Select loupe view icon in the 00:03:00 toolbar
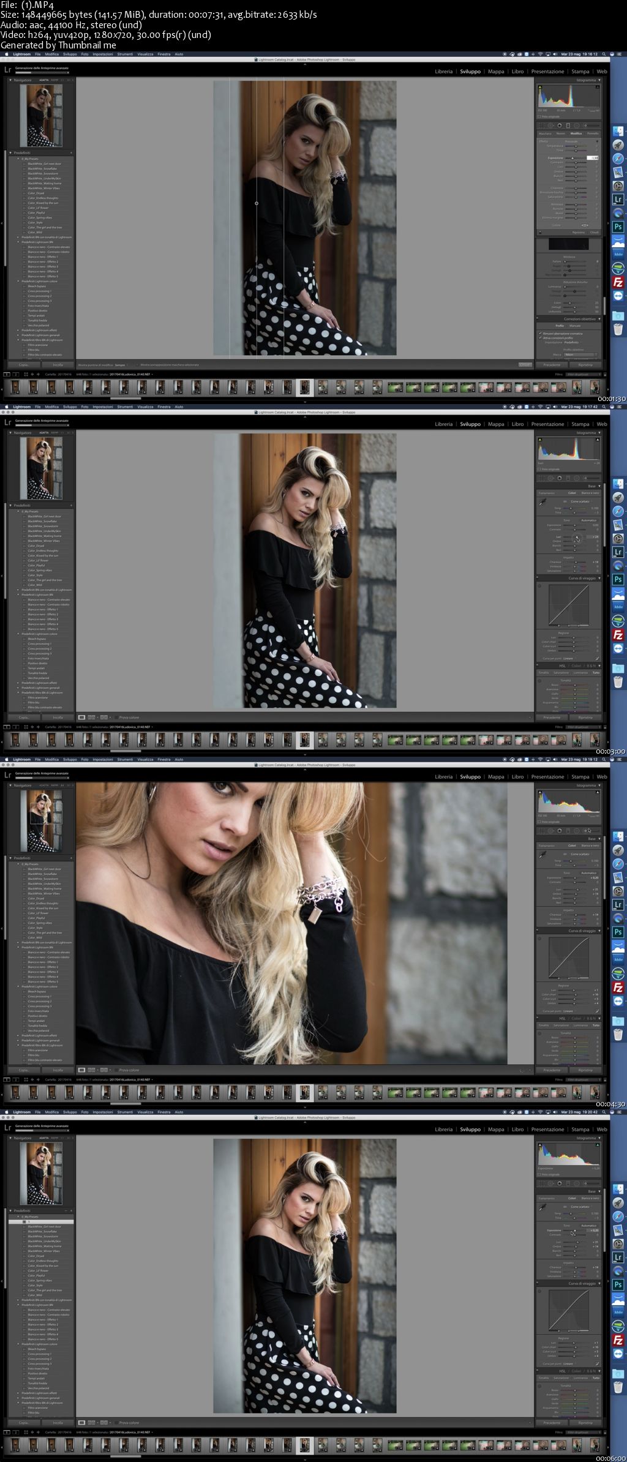This screenshot has height=1462, width=627. [81, 717]
